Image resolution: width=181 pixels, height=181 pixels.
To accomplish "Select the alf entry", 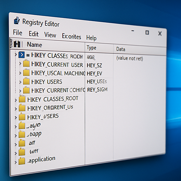I will pos(32,143).
